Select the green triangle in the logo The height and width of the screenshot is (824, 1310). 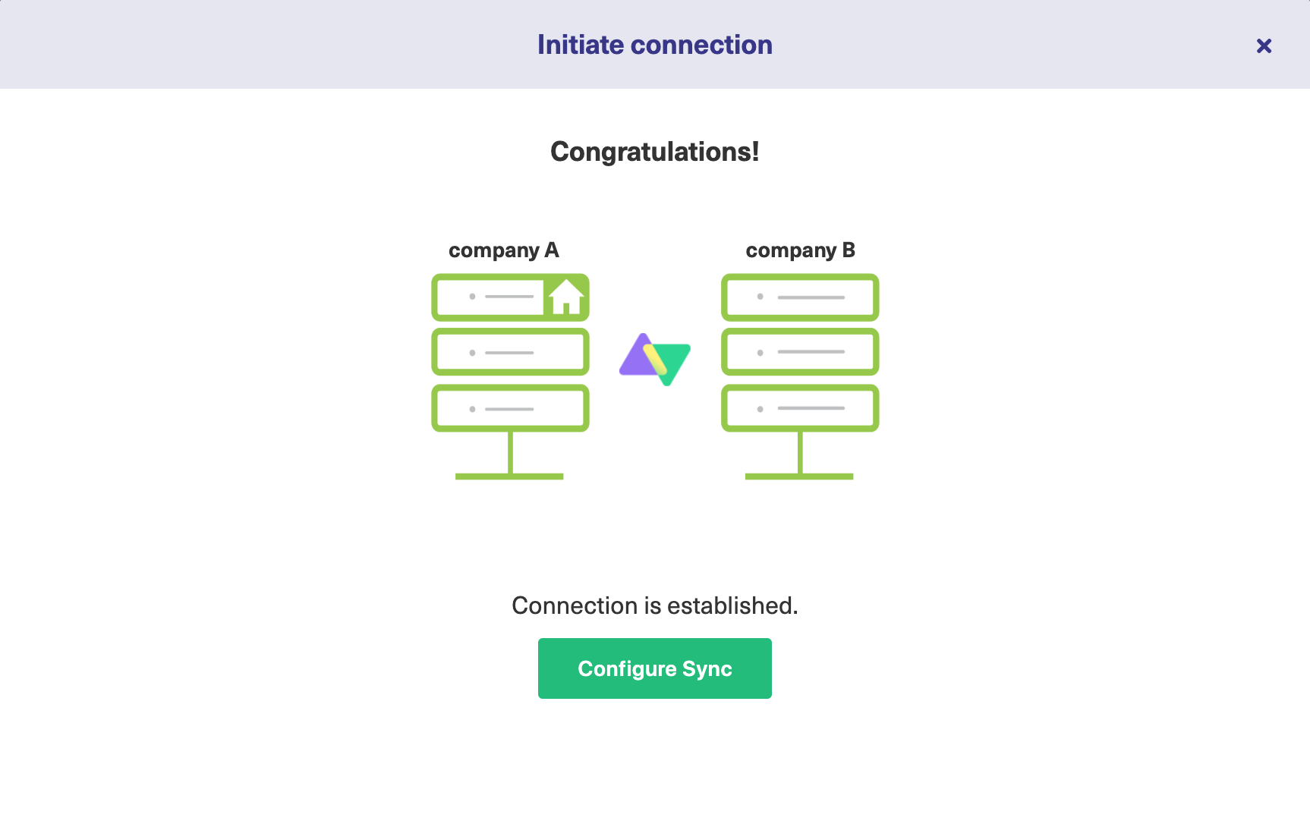pyautogui.click(x=672, y=364)
